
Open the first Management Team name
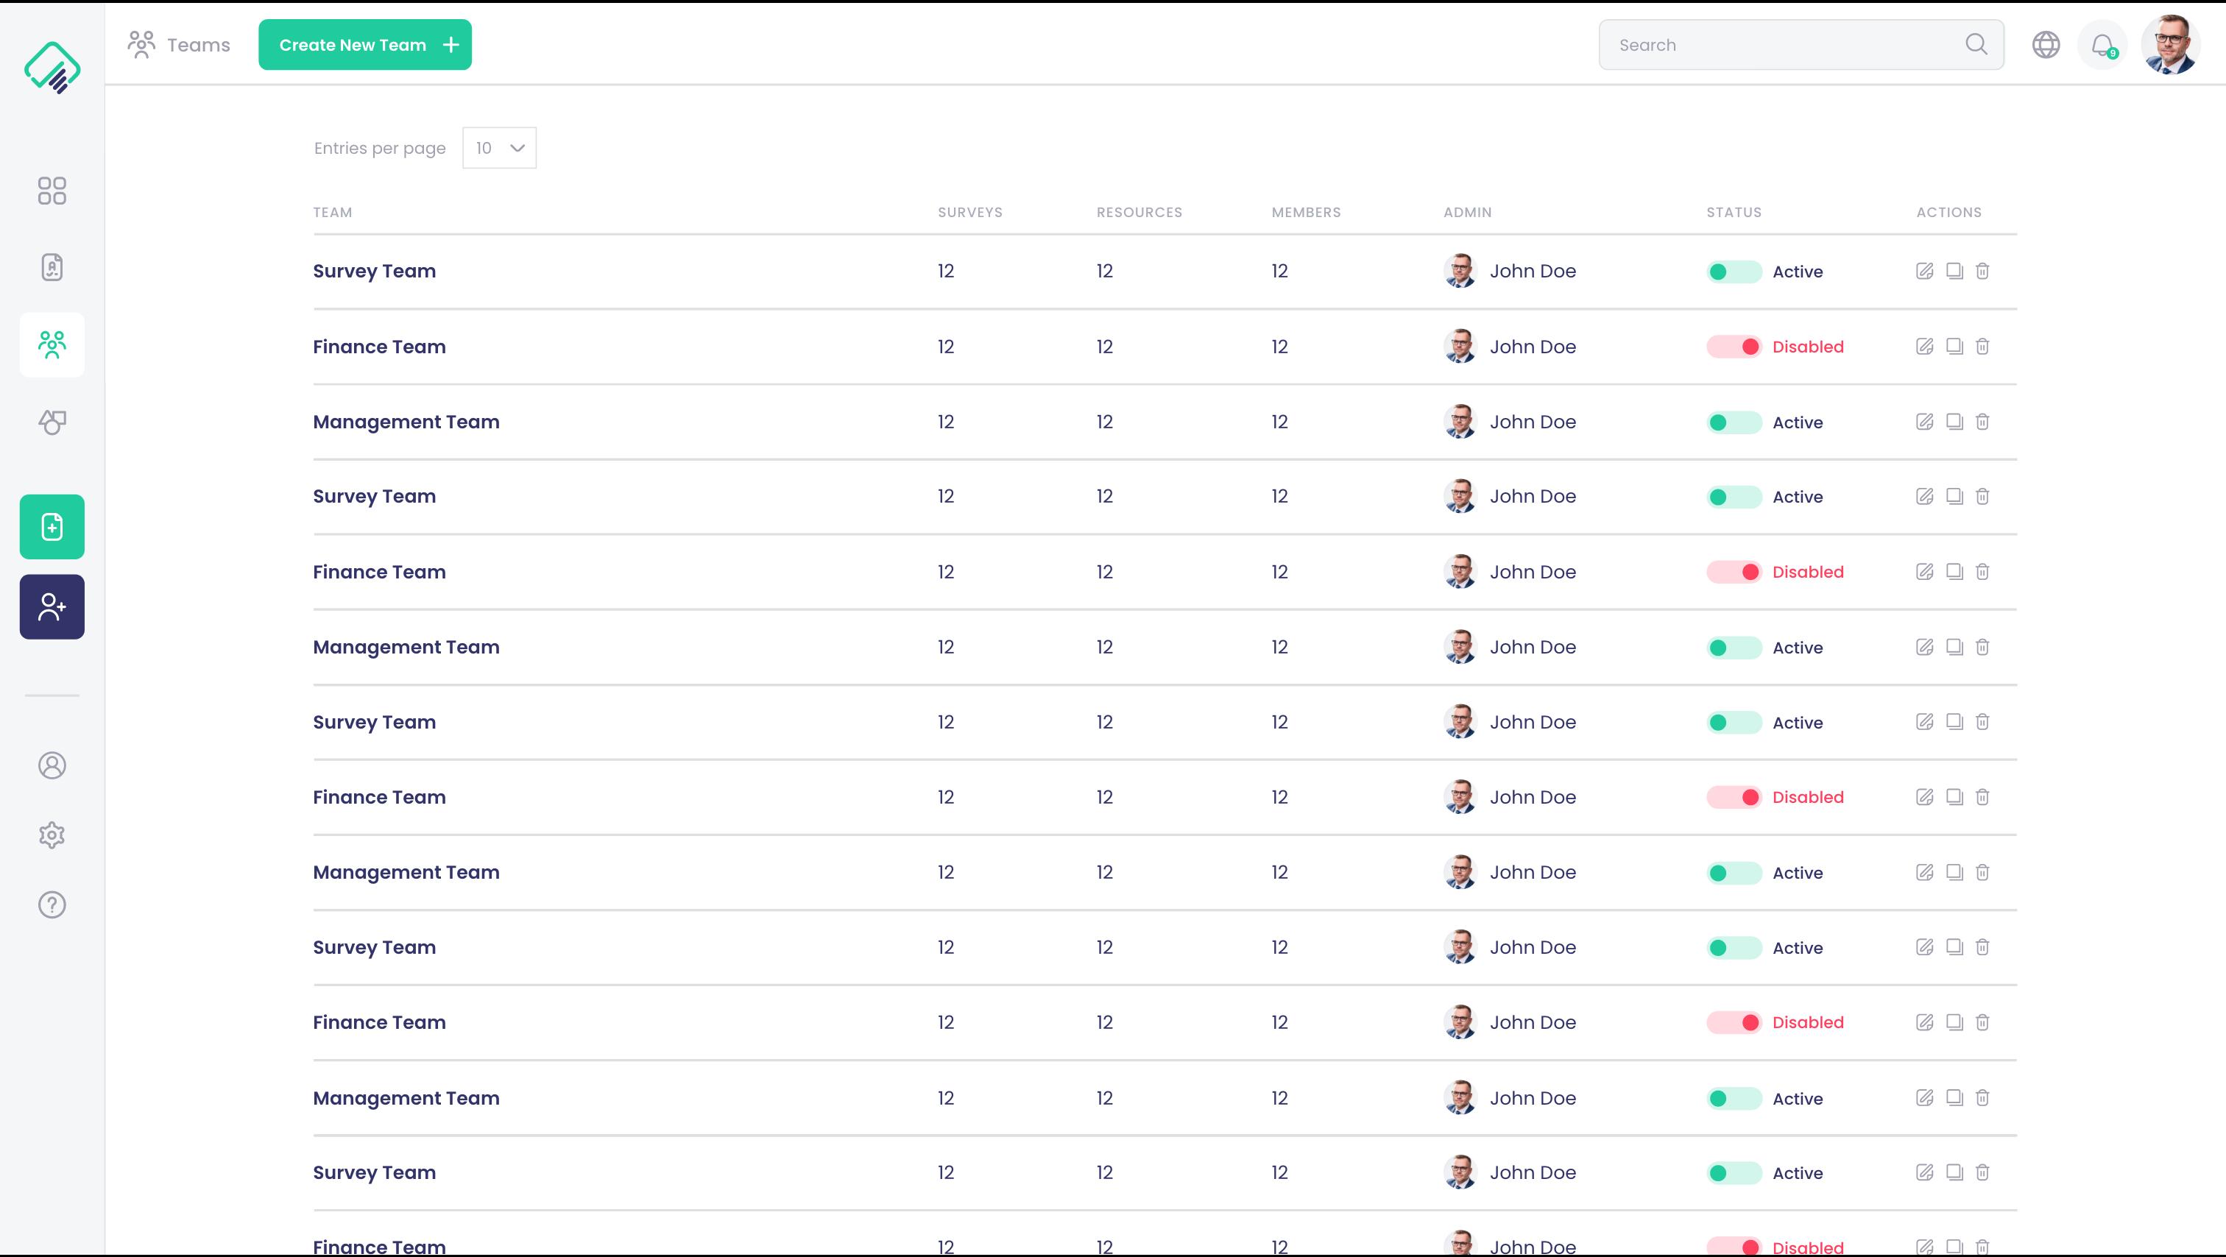406,422
